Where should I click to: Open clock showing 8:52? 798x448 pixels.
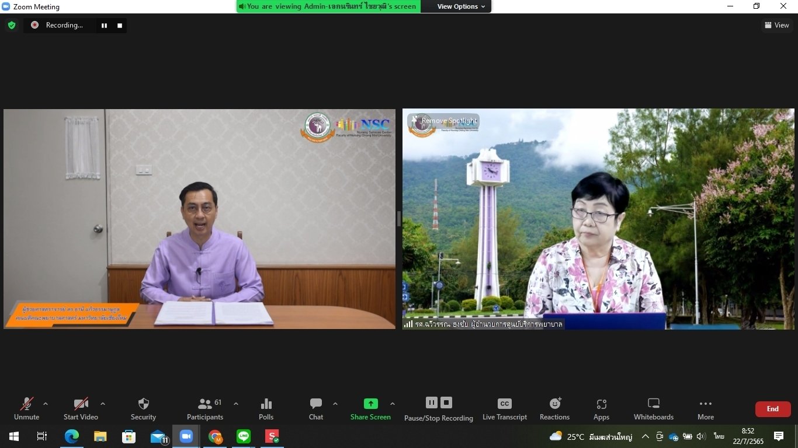(x=748, y=436)
